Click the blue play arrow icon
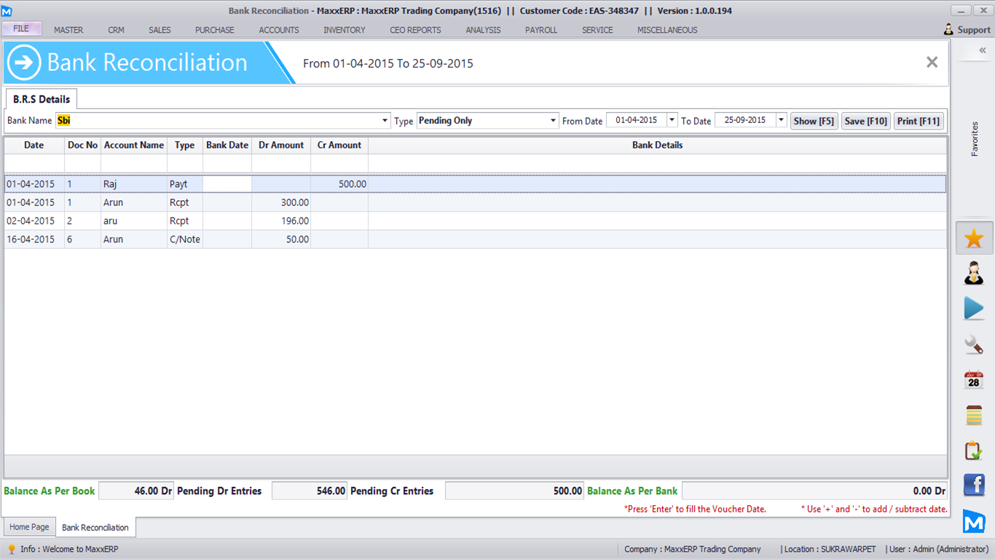Image resolution: width=995 pixels, height=559 pixels. tap(974, 309)
